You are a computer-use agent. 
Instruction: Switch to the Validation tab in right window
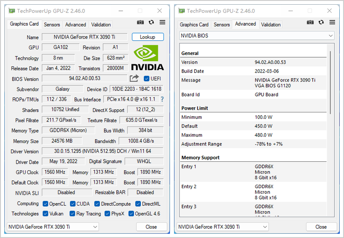270,24
